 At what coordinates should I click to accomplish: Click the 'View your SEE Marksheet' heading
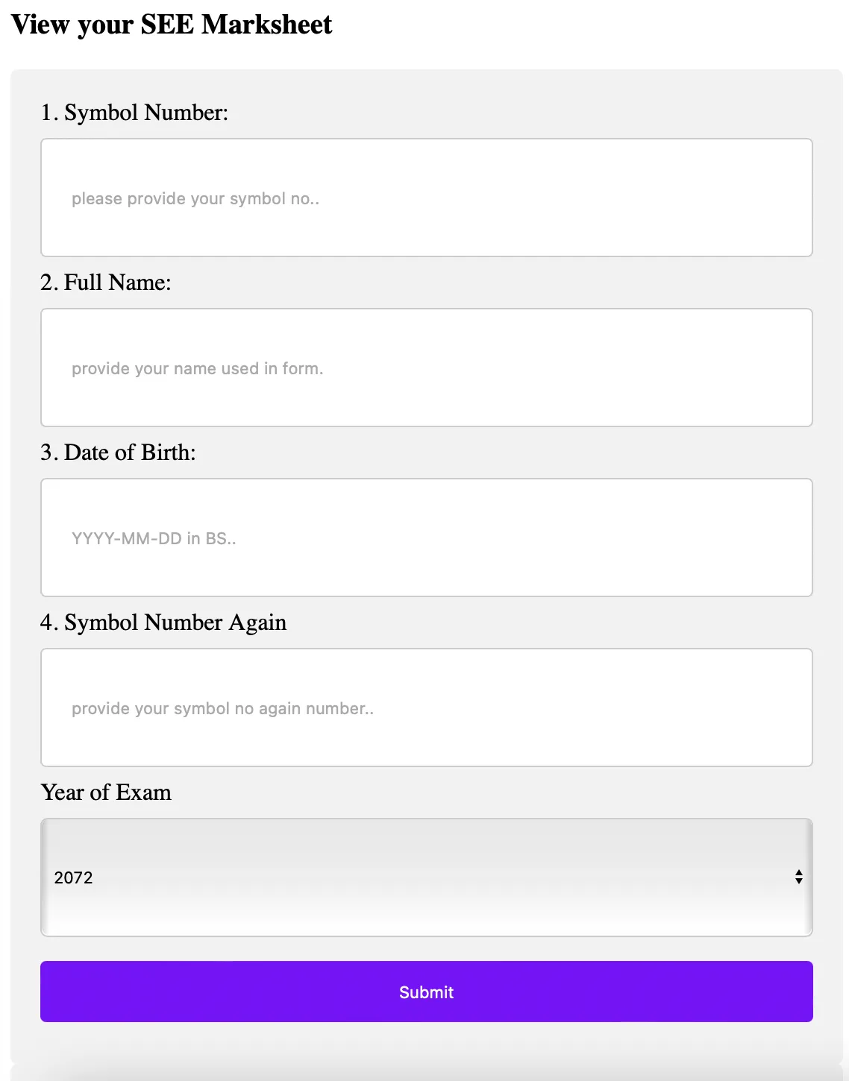coord(172,25)
